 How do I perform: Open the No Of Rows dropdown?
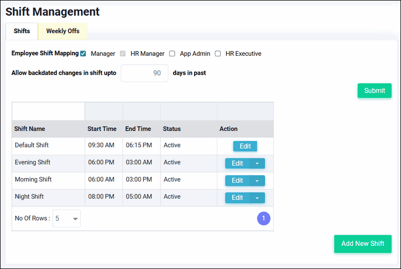(x=66, y=218)
